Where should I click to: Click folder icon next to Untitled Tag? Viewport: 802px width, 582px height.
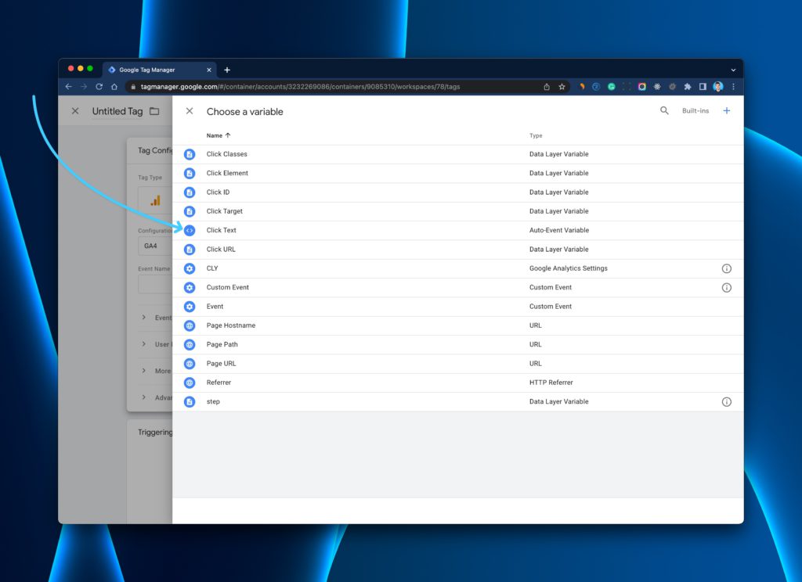[154, 111]
